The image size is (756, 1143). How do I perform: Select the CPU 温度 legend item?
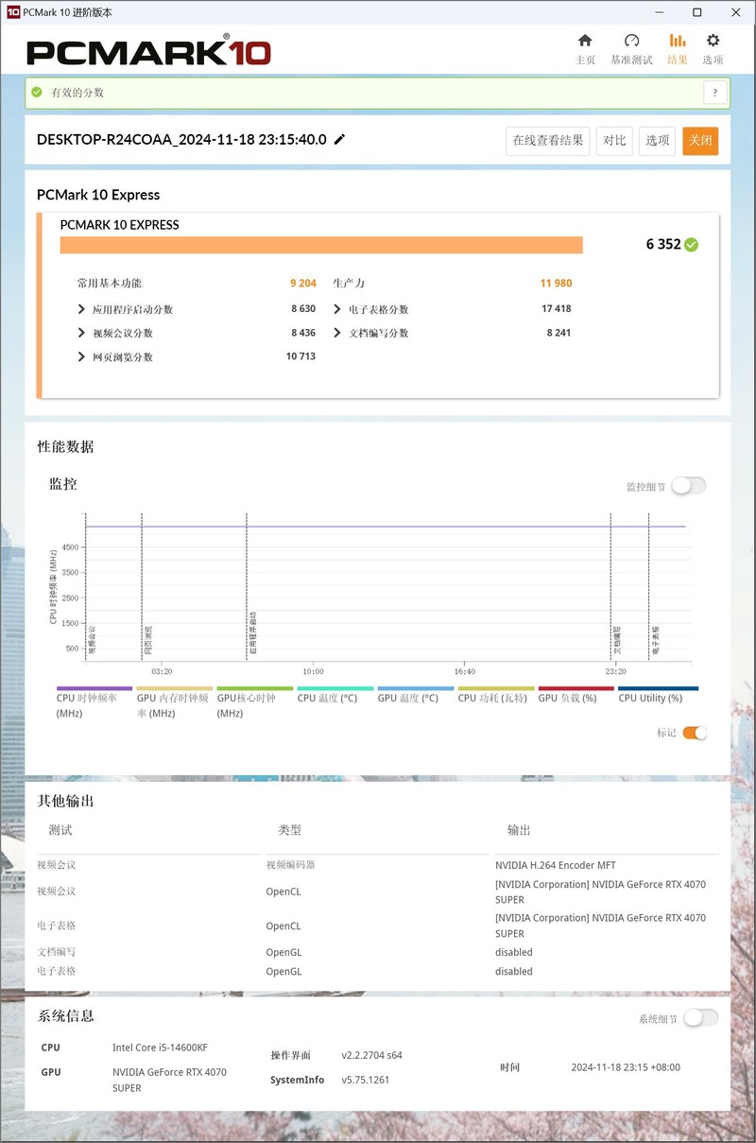pos(335,696)
